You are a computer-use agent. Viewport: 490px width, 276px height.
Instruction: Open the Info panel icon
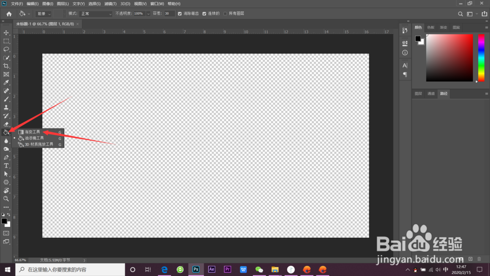[x=405, y=52]
